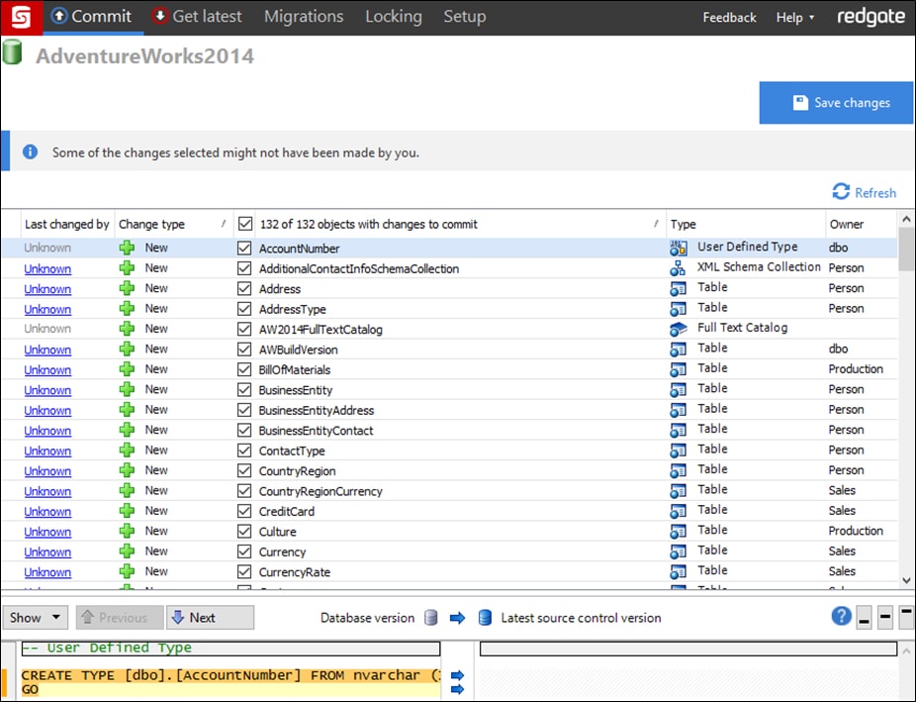Click Next to jump to next difference
Viewport: 916px width, 702px height.
coord(209,618)
